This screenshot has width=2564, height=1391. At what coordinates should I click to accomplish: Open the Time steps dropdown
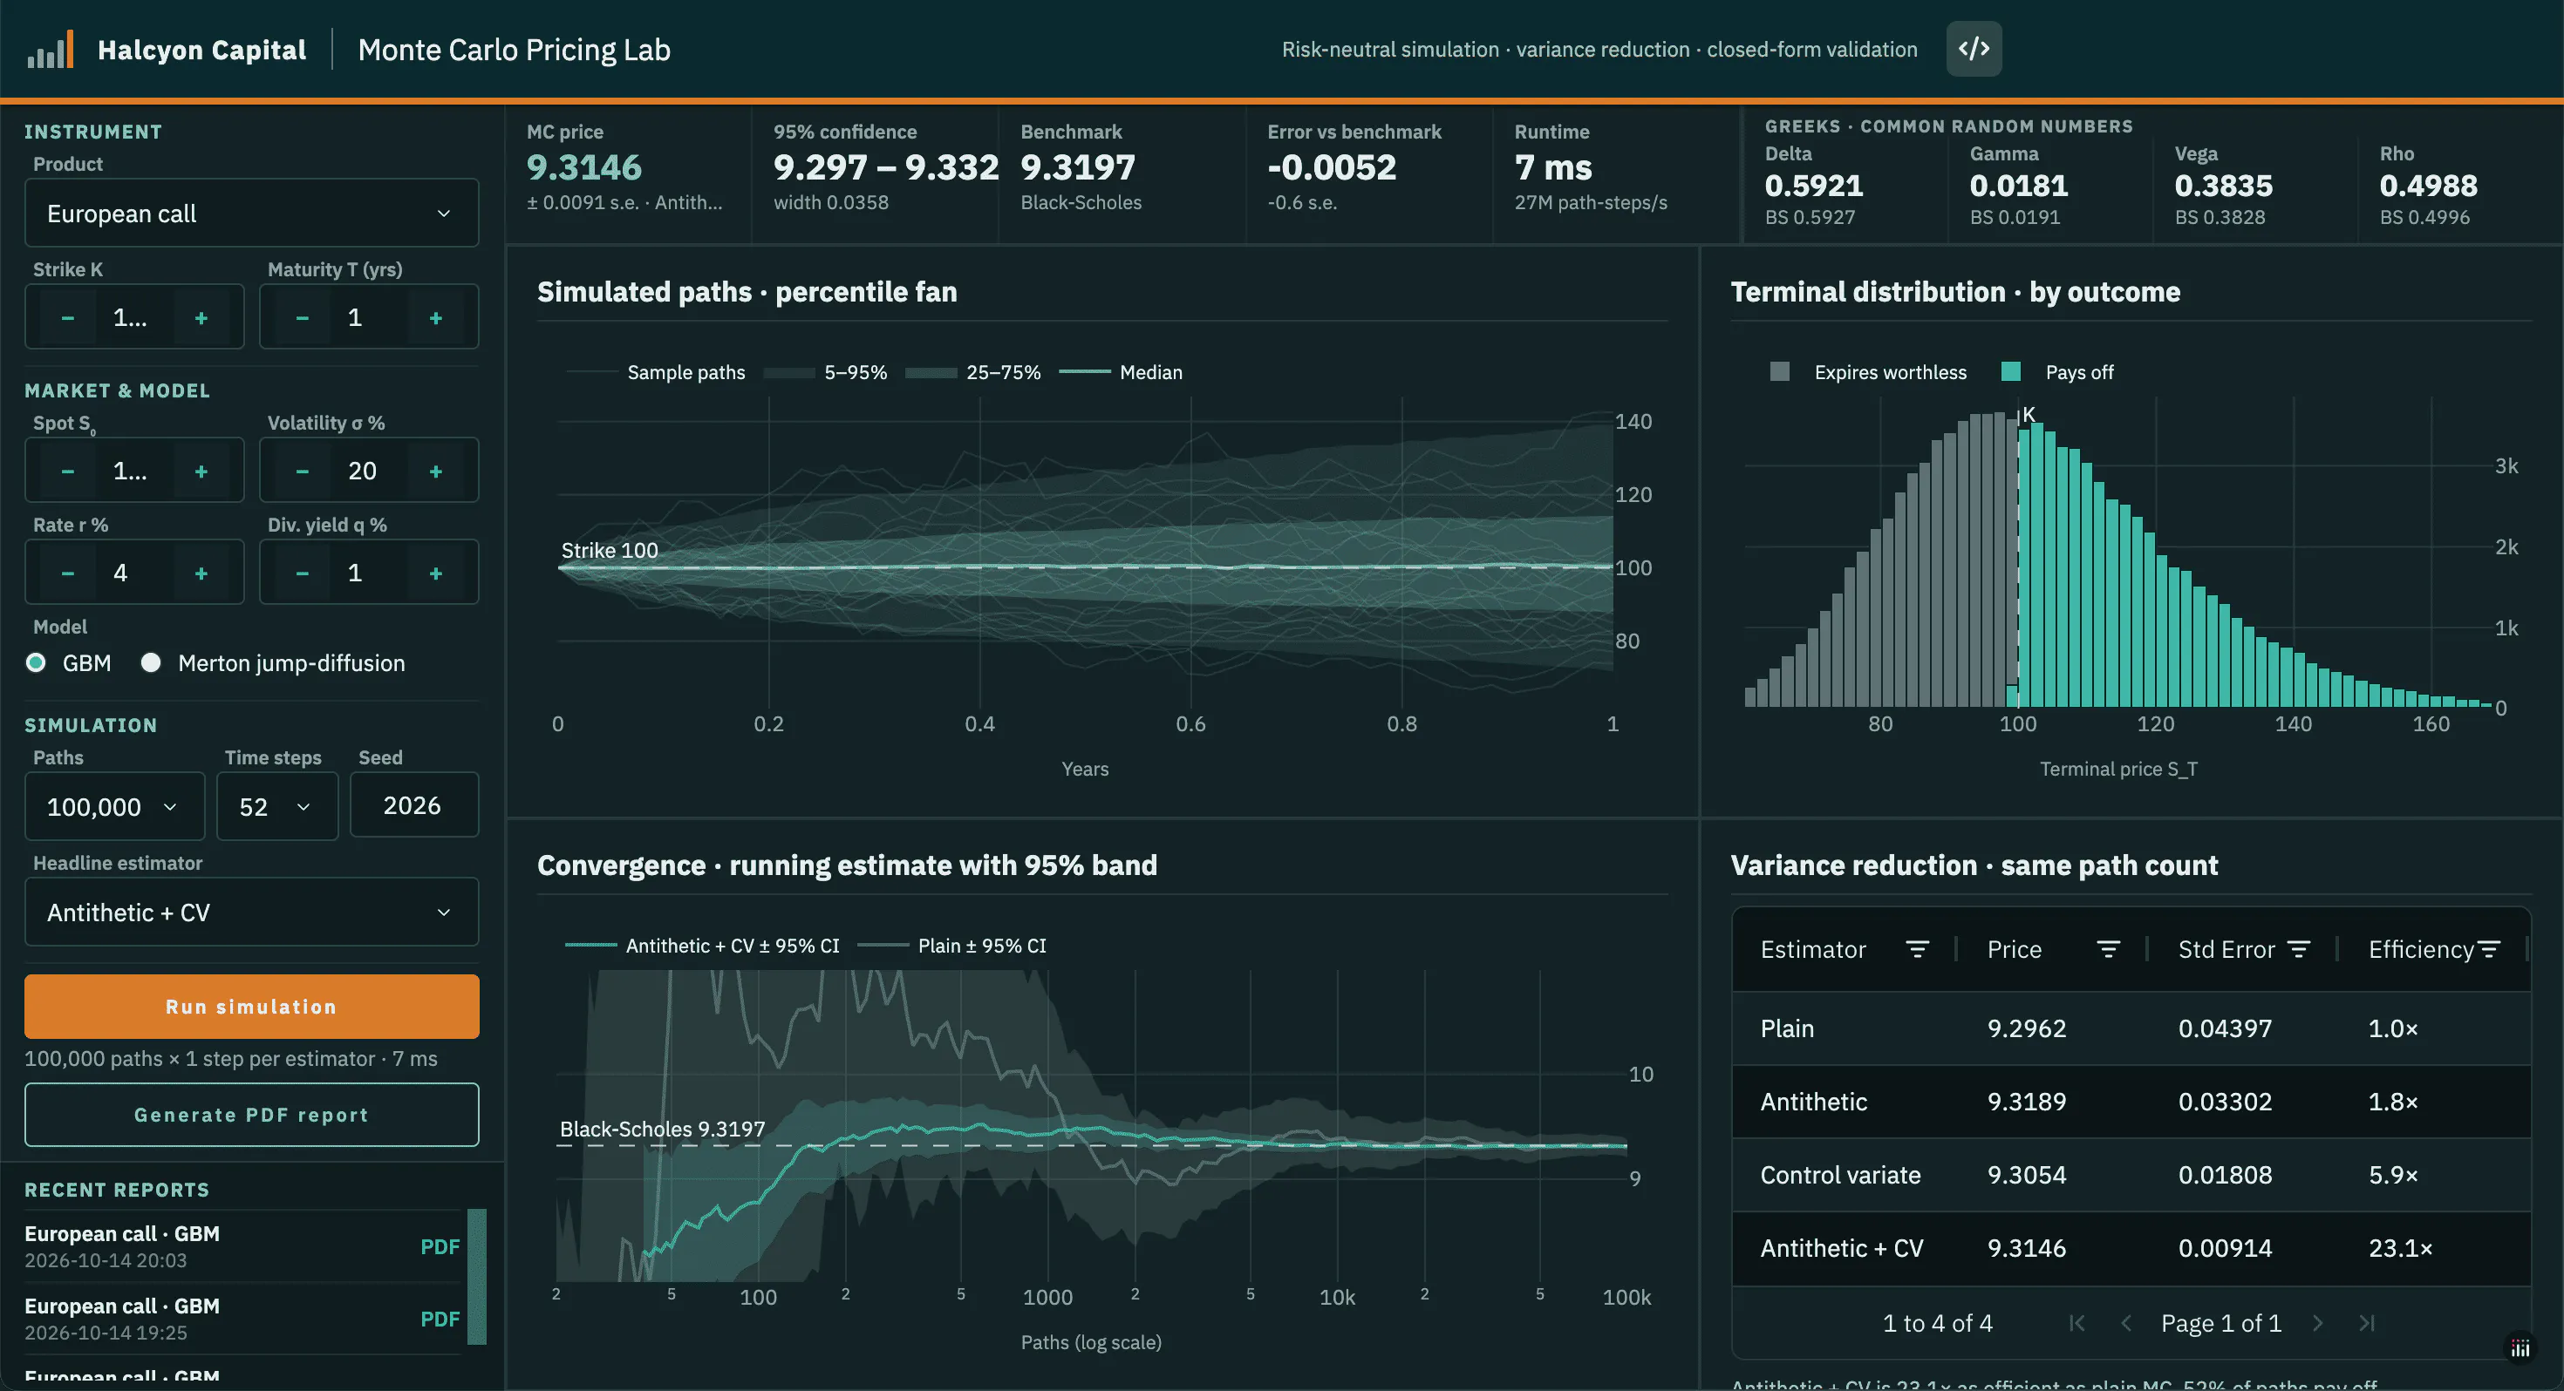[x=276, y=806]
